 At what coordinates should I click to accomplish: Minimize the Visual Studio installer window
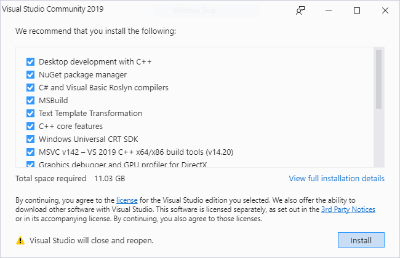coord(329,10)
